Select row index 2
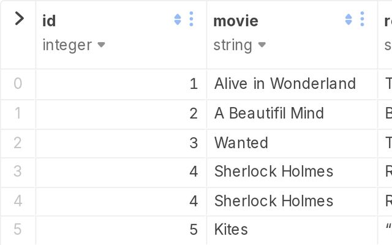392x245 pixels. click(18, 143)
